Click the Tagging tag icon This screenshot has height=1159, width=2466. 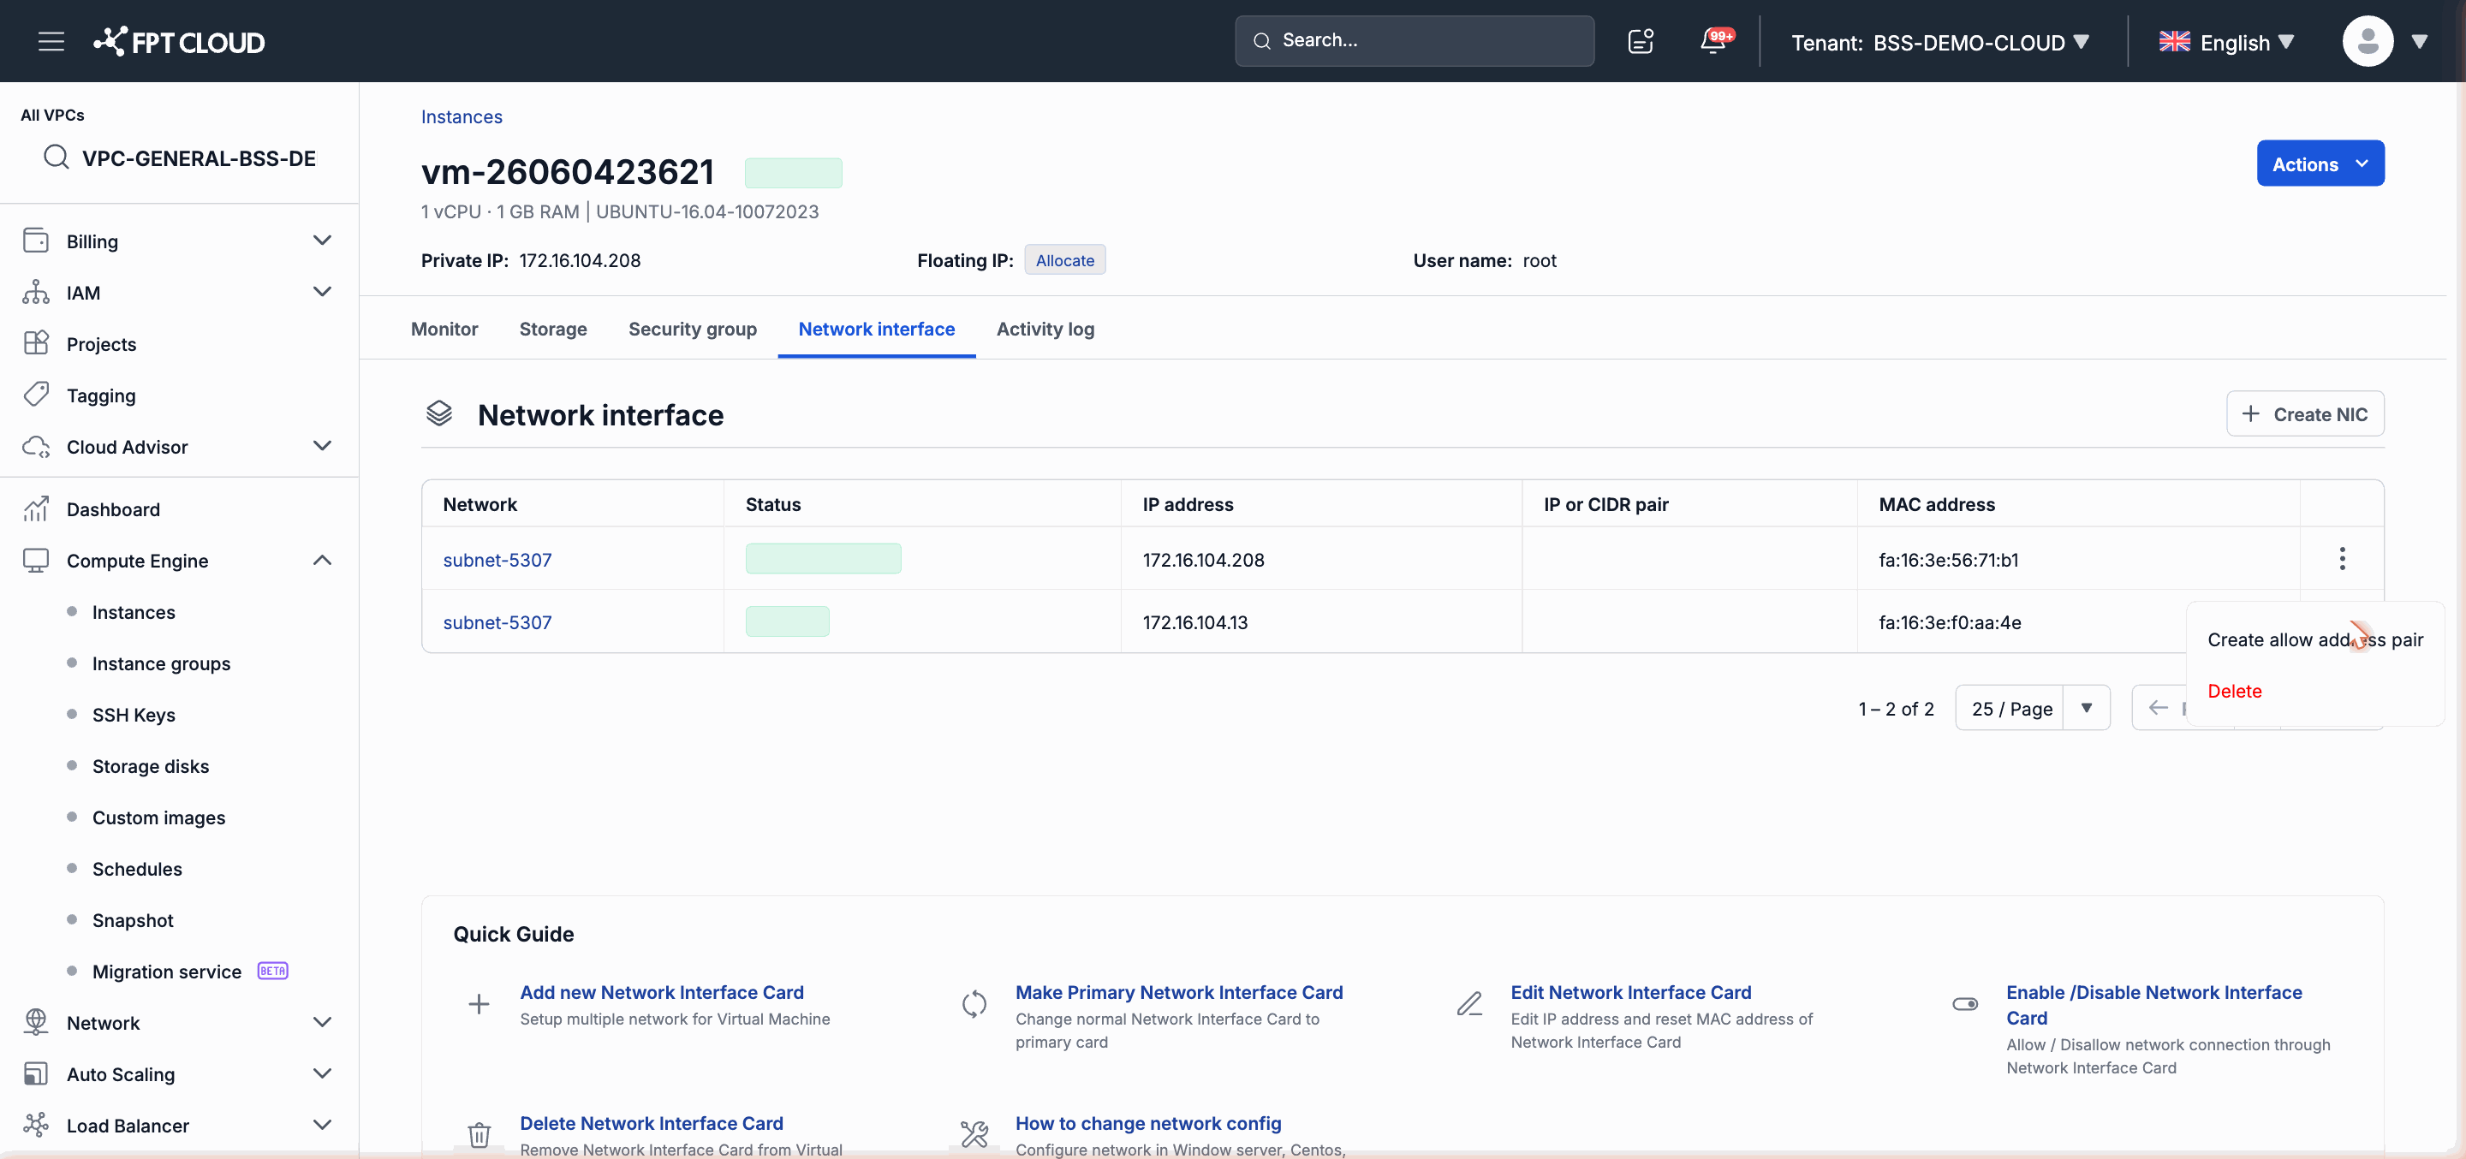pos(35,395)
